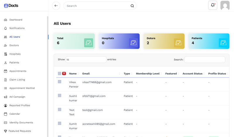Viewport: 234px width, 137px height.
Task: Click the sidebar vertical scrollbar
Action: click(48, 76)
